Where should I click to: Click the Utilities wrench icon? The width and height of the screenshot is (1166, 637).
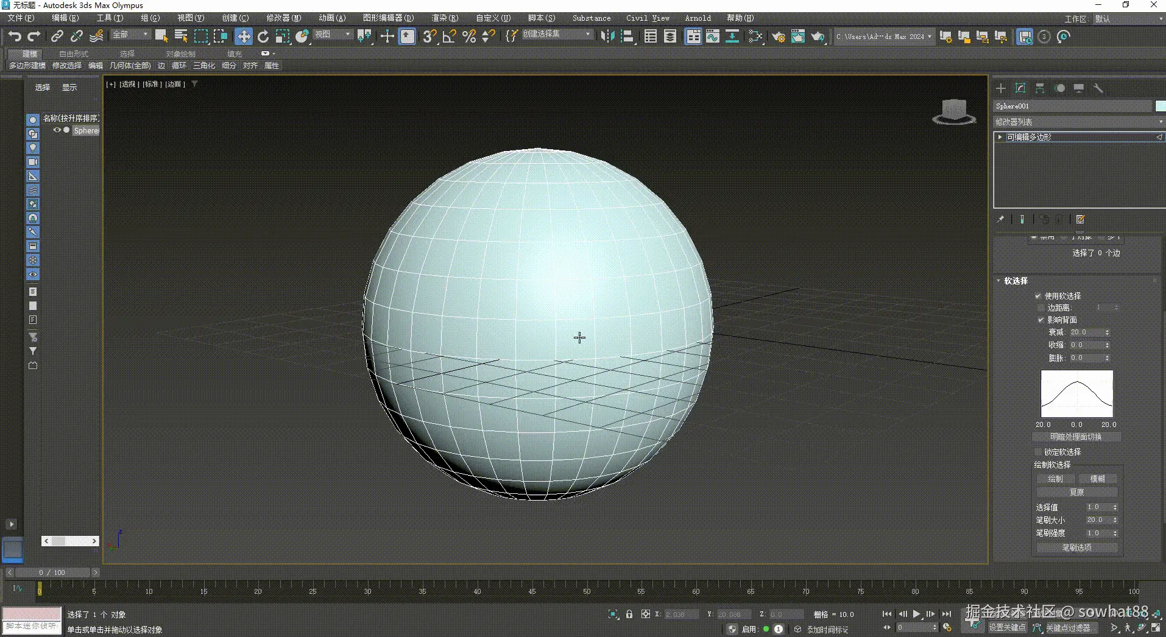coord(1100,88)
